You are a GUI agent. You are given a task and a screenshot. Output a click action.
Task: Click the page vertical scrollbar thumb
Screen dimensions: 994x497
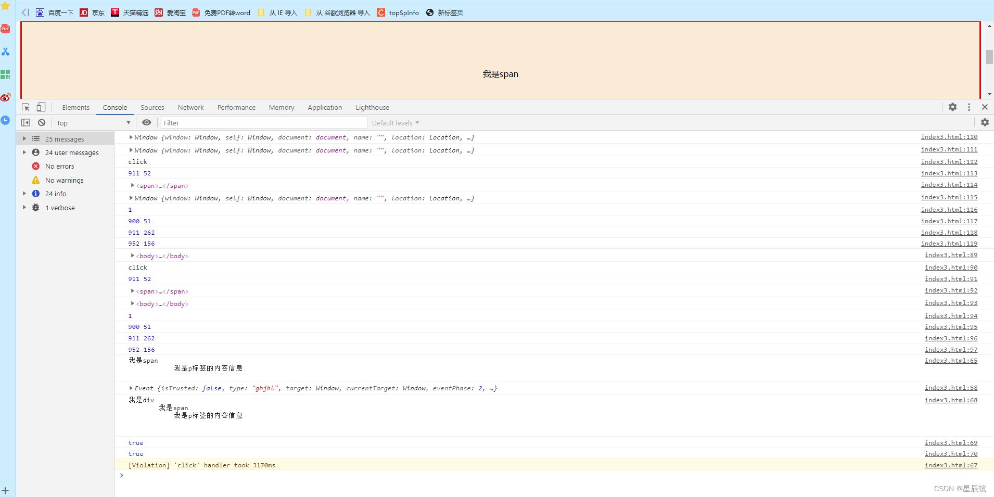(x=989, y=57)
